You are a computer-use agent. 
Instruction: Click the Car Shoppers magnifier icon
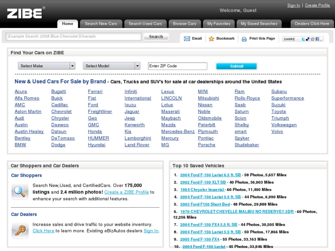click(20, 192)
